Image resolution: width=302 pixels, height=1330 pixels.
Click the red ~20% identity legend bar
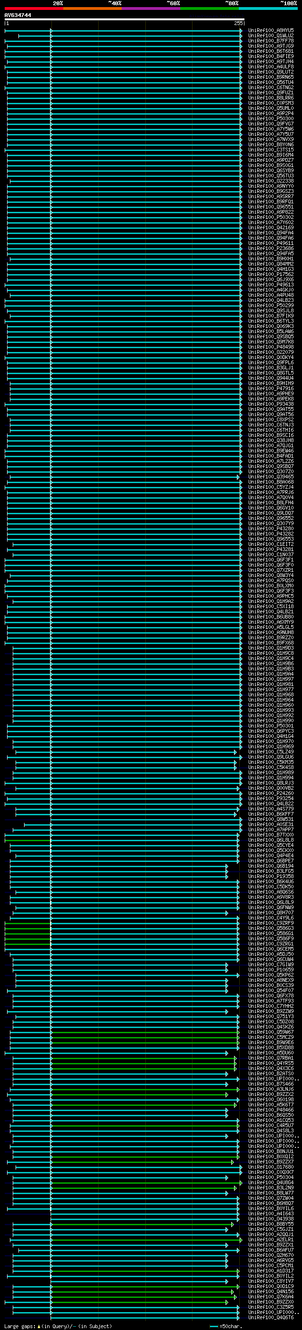click(34, 8)
